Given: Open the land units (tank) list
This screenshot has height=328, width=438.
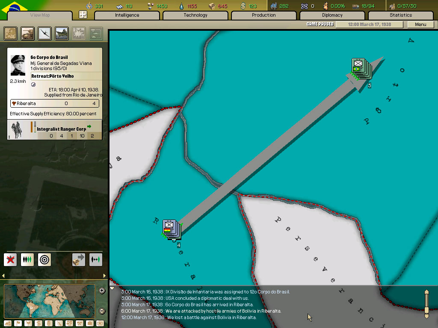Looking at the screenshot, I should click(x=28, y=33).
